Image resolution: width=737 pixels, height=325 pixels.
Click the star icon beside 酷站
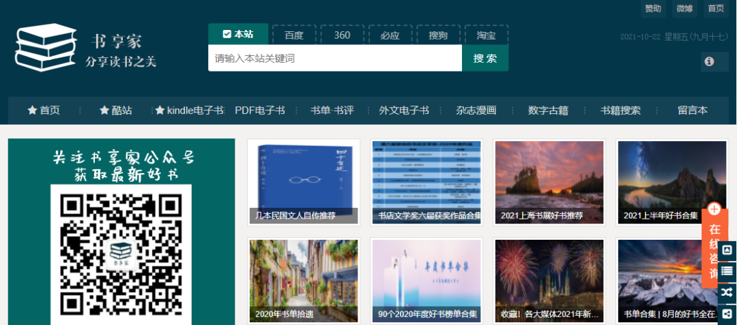coord(104,110)
